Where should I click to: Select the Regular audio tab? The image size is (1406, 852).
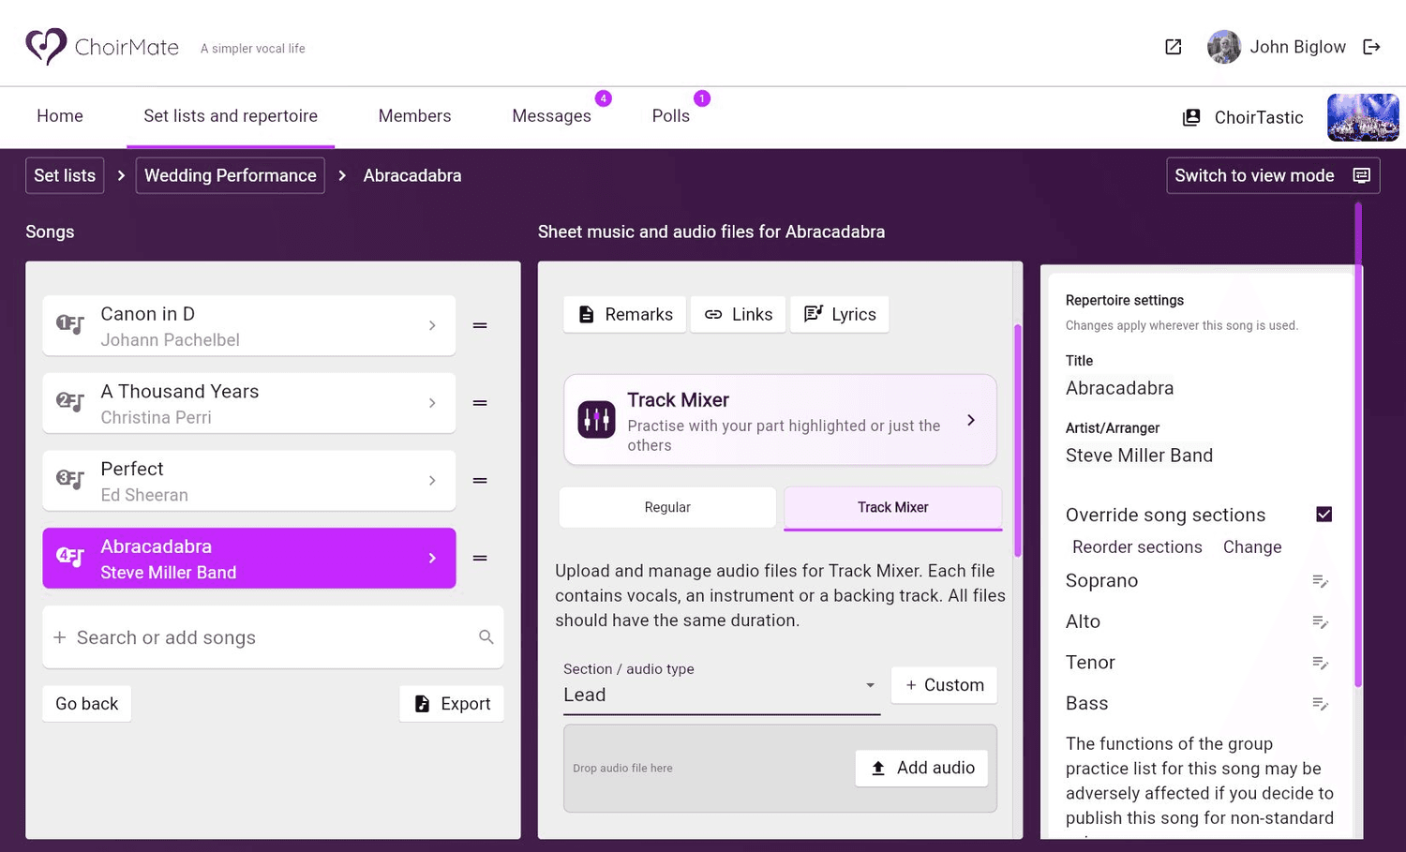(x=667, y=507)
